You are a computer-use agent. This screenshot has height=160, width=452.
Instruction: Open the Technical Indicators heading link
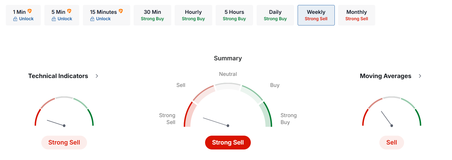tap(58, 76)
